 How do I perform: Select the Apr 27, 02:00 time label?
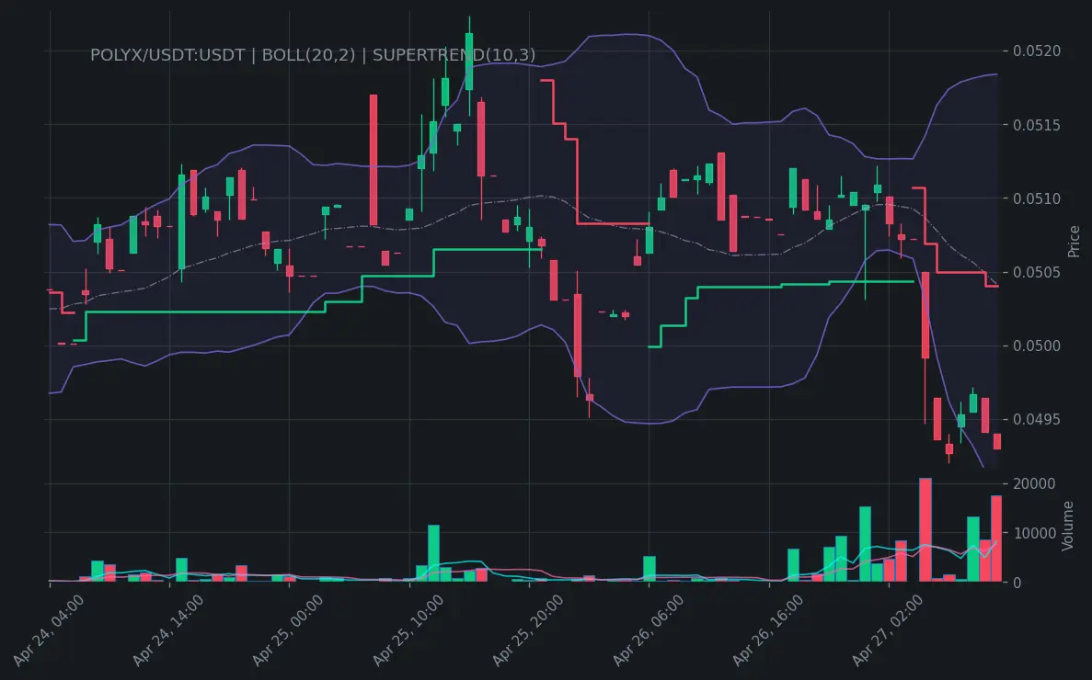888,630
